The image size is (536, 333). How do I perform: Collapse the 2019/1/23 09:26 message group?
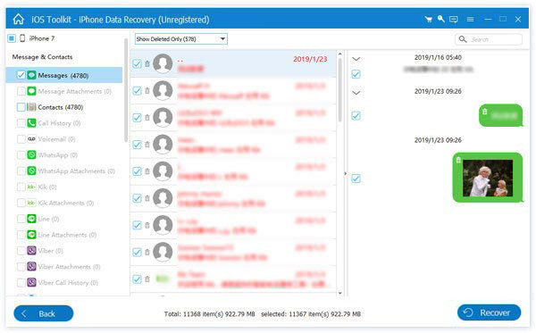click(356, 93)
